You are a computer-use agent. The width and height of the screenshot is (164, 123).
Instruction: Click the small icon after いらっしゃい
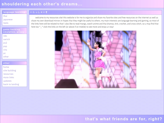(x=46, y=12)
